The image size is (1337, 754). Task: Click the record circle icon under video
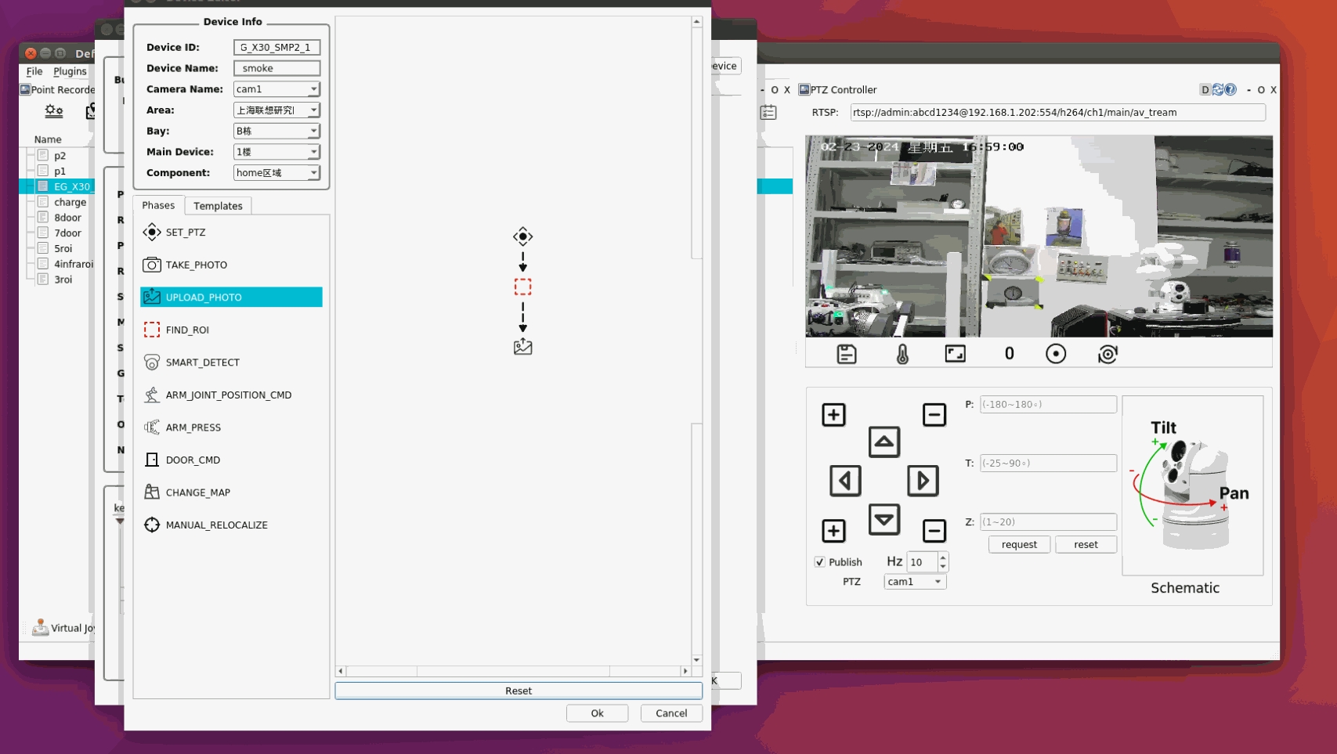1055,354
